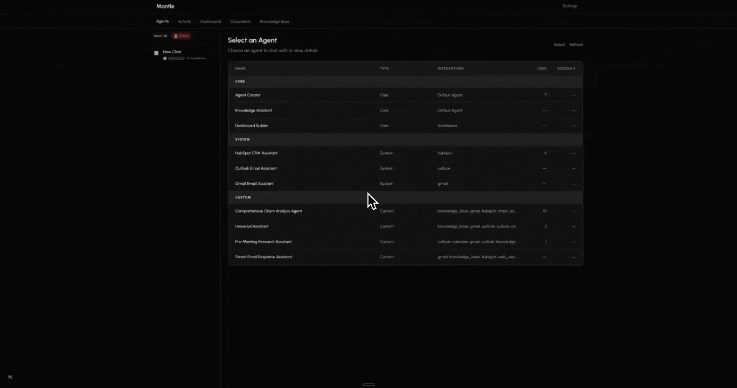Viewport: 737px width, 388px height.
Task: Open the Dashboards tab
Action: (211, 22)
